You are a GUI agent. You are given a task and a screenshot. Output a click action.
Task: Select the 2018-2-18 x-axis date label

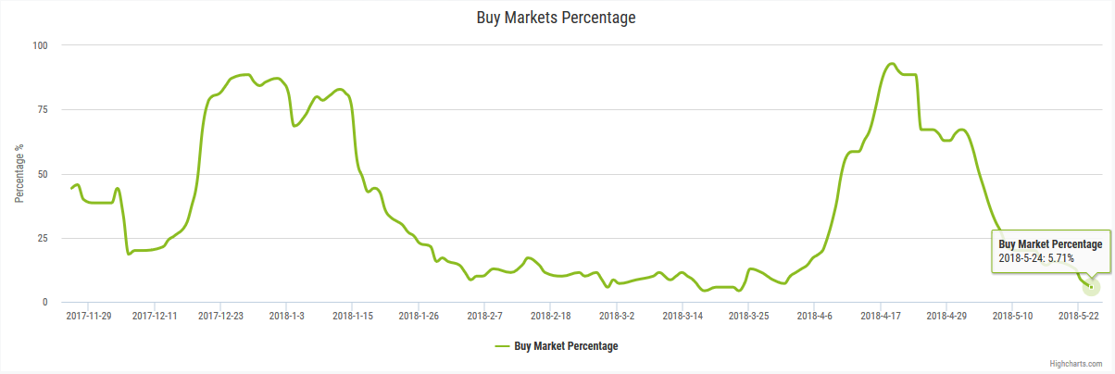(x=550, y=316)
